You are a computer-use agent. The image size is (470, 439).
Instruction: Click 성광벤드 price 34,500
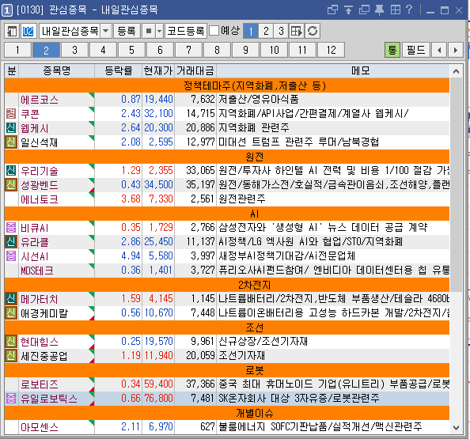coord(158,184)
